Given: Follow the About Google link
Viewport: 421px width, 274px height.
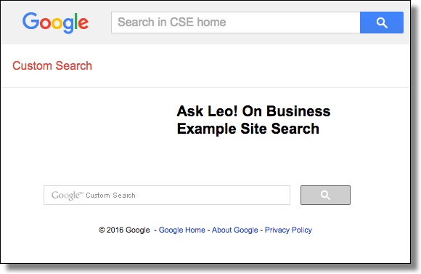Looking at the screenshot, I should pos(235,230).
